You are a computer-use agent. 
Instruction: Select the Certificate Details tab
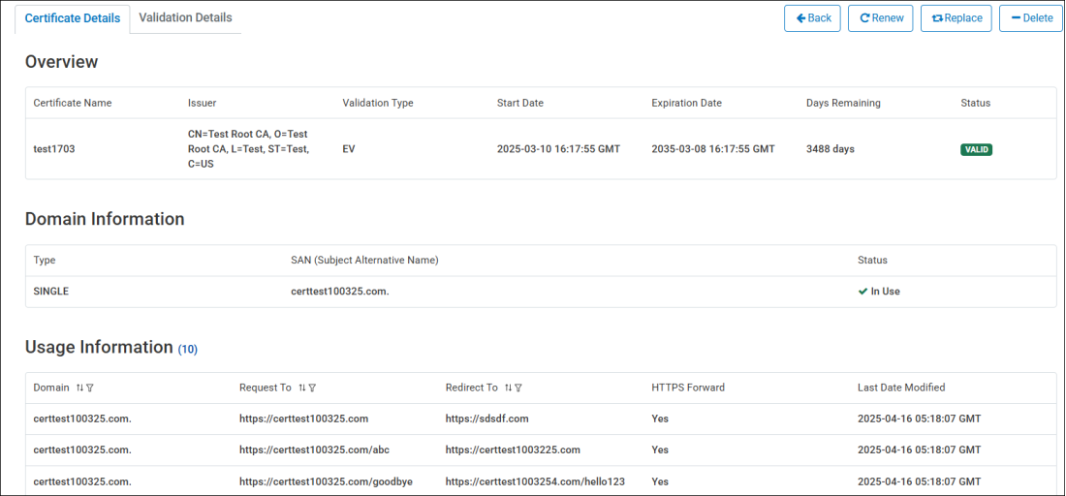click(73, 18)
